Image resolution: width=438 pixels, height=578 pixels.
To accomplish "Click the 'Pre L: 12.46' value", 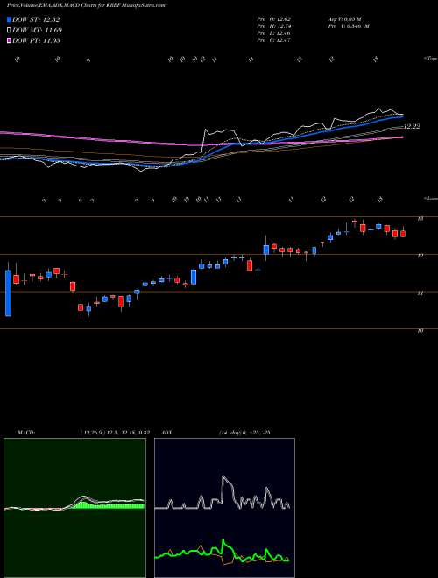I will (x=275, y=32).
